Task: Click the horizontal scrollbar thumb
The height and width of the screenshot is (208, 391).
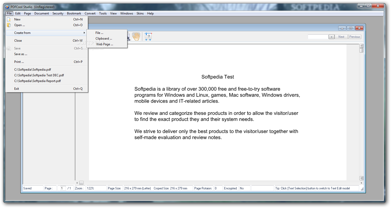Action: coord(81,183)
